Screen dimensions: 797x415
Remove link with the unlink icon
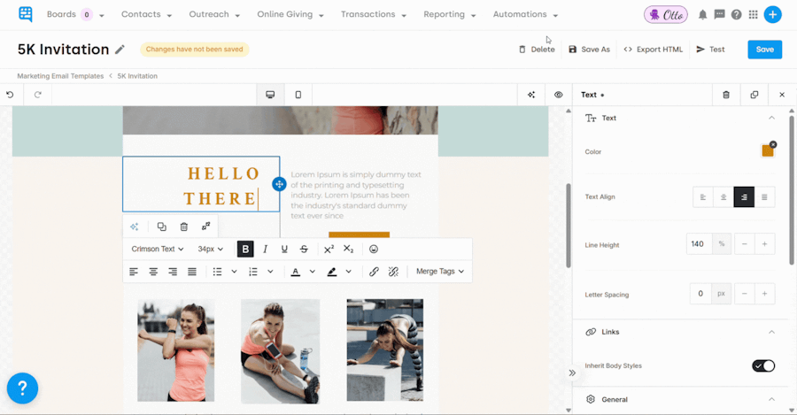tap(393, 272)
